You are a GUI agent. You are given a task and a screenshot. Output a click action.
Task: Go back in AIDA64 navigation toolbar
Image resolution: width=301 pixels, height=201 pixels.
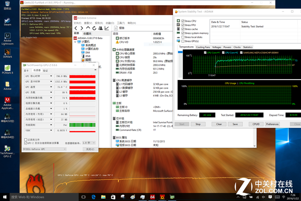coord(76,28)
